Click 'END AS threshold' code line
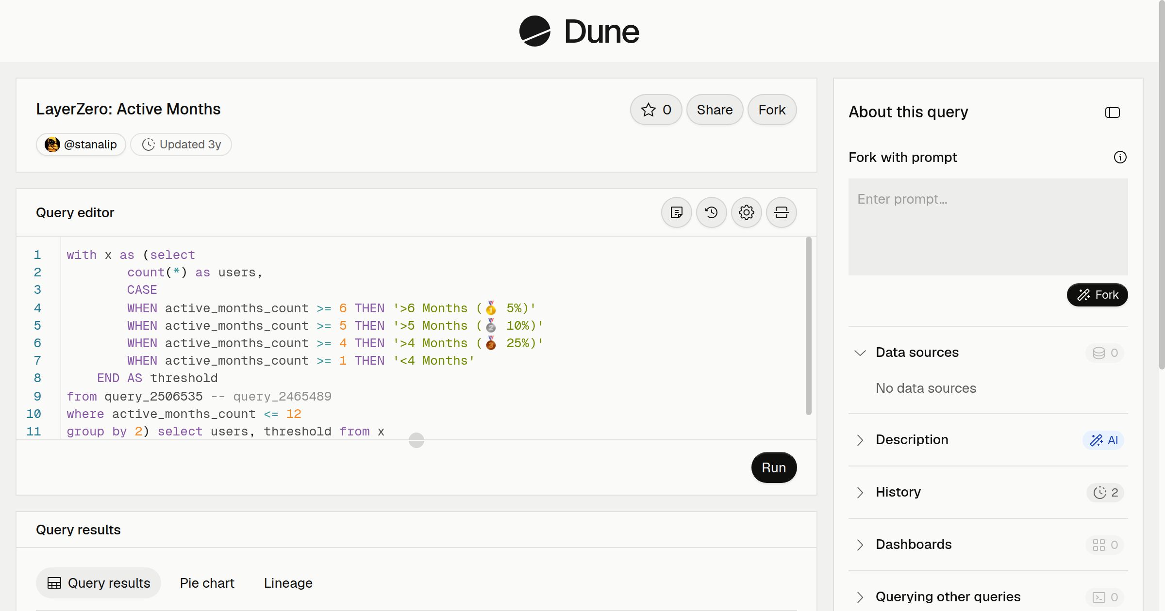The width and height of the screenshot is (1165, 611). tap(157, 378)
